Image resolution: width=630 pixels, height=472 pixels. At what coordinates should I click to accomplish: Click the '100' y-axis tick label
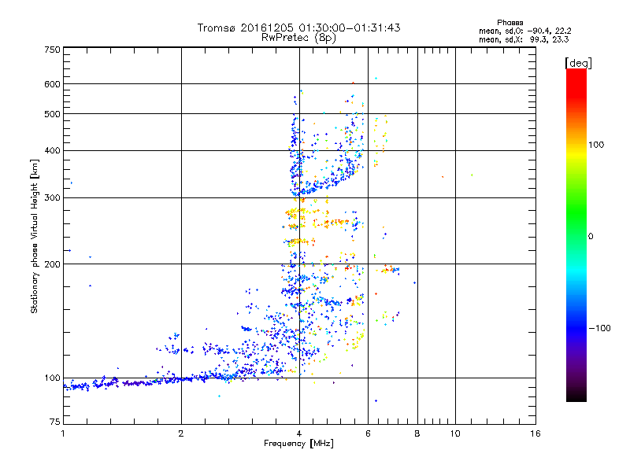point(52,378)
